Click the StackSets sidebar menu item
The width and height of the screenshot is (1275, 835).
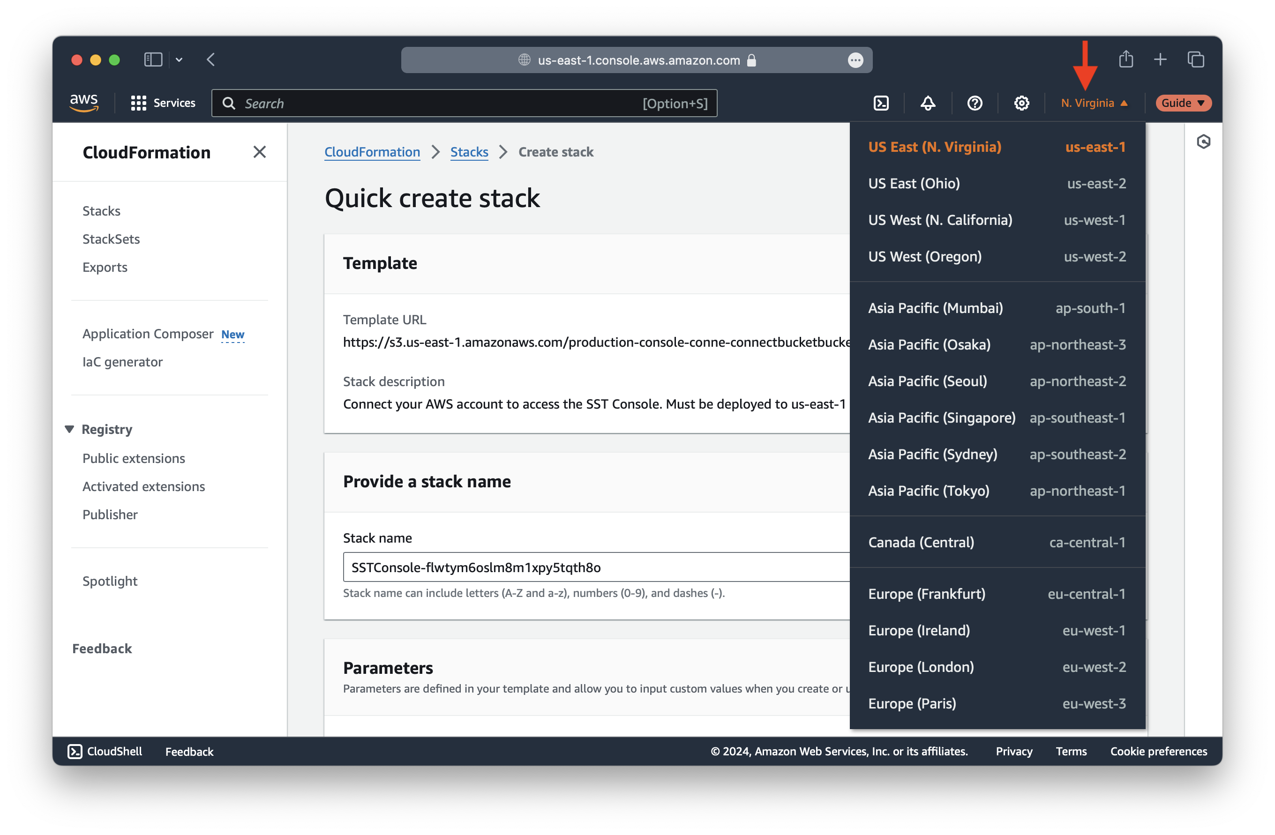point(112,239)
